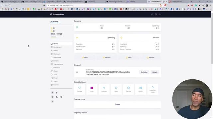Open the Forwards section
Image resolution: width=213 pixels, height=119 pixels.
[x=61, y=67]
